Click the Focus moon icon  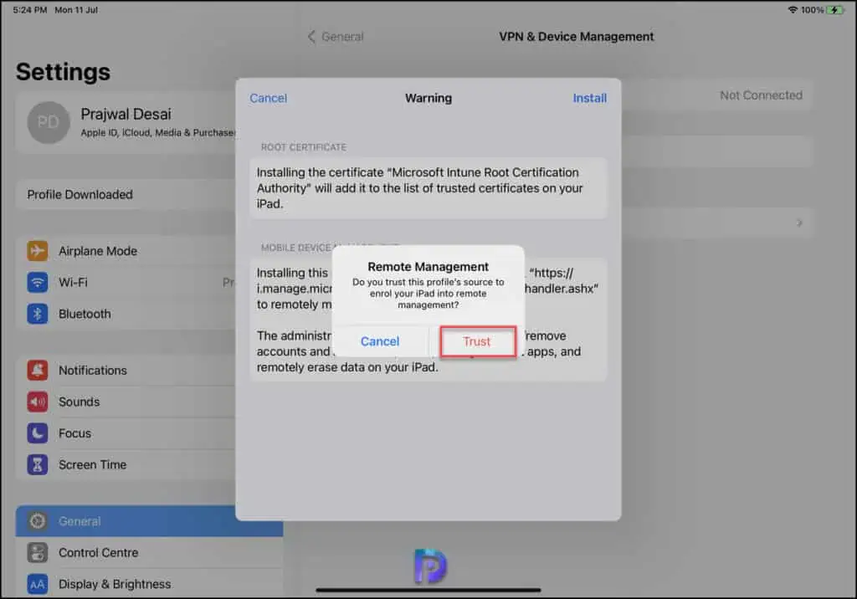37,433
